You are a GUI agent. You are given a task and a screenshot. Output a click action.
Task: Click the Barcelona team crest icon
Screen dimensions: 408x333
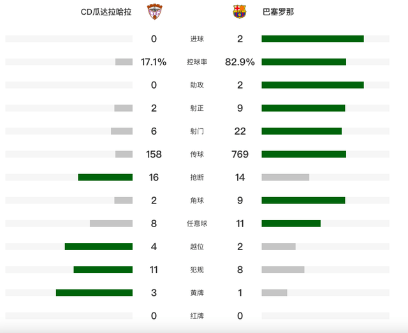pyautogui.click(x=240, y=11)
